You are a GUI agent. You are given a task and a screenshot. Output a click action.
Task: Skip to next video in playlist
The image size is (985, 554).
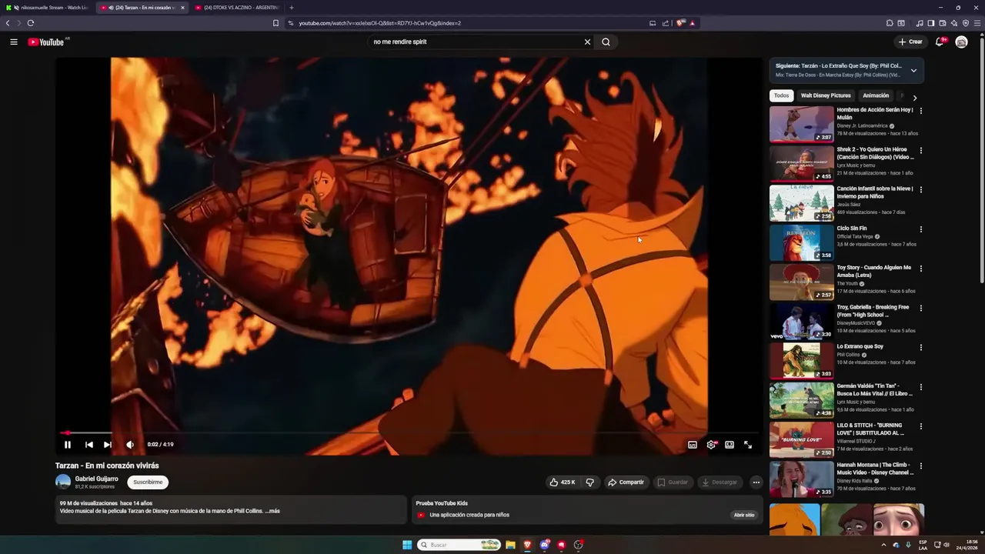click(x=108, y=445)
